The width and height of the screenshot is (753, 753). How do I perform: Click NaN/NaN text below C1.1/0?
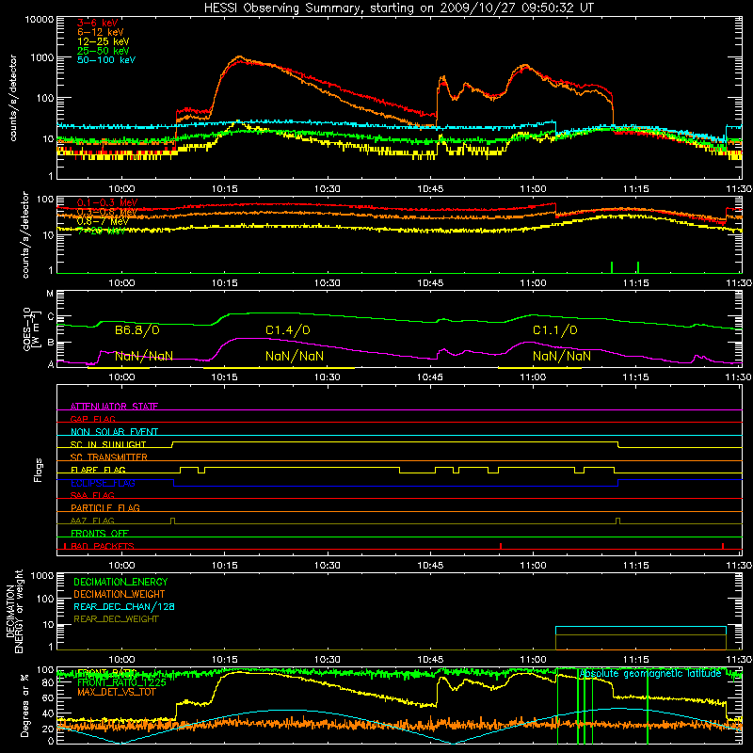coord(561,356)
